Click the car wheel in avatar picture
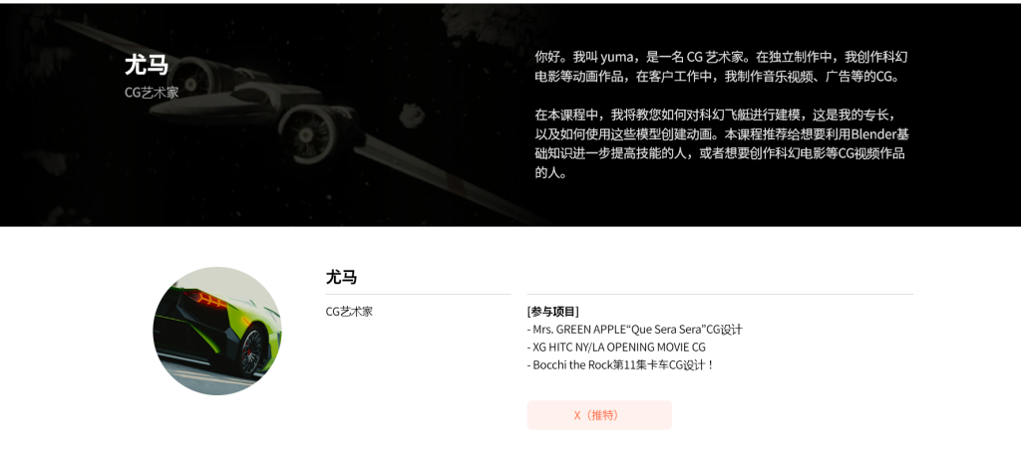The image size is (1021, 463). click(x=250, y=351)
